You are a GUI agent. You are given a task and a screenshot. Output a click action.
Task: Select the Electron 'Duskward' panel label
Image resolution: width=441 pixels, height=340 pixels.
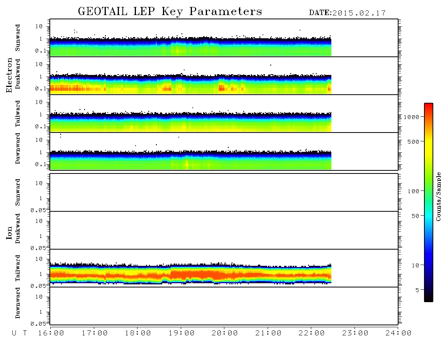pyautogui.click(x=18, y=74)
